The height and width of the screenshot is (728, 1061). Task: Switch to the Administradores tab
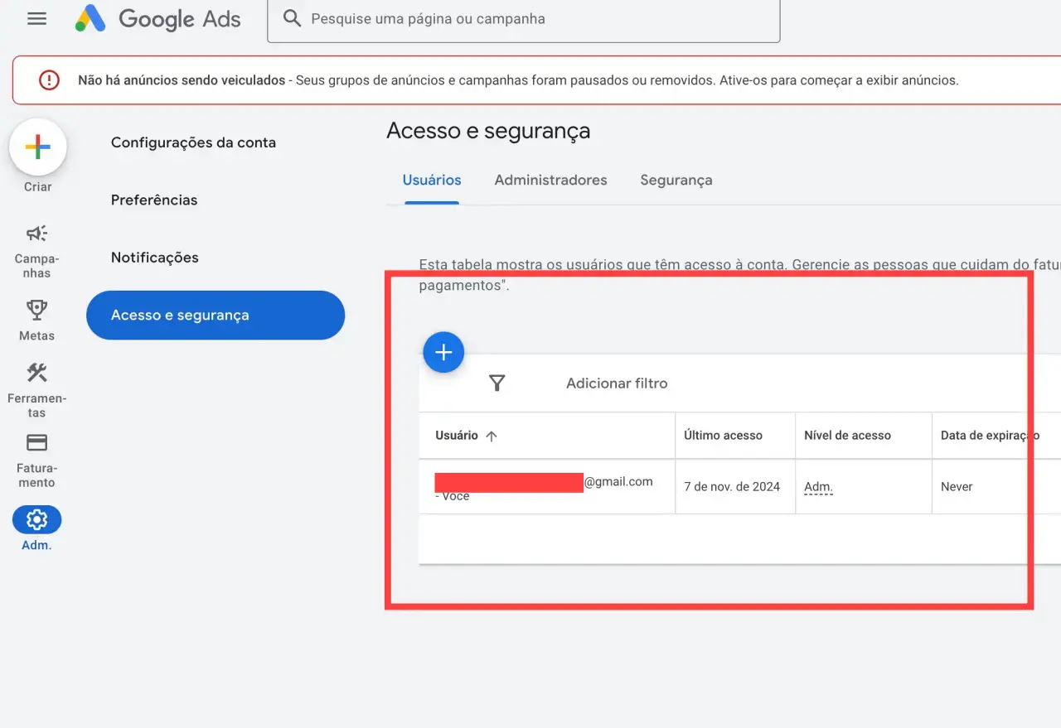point(550,180)
